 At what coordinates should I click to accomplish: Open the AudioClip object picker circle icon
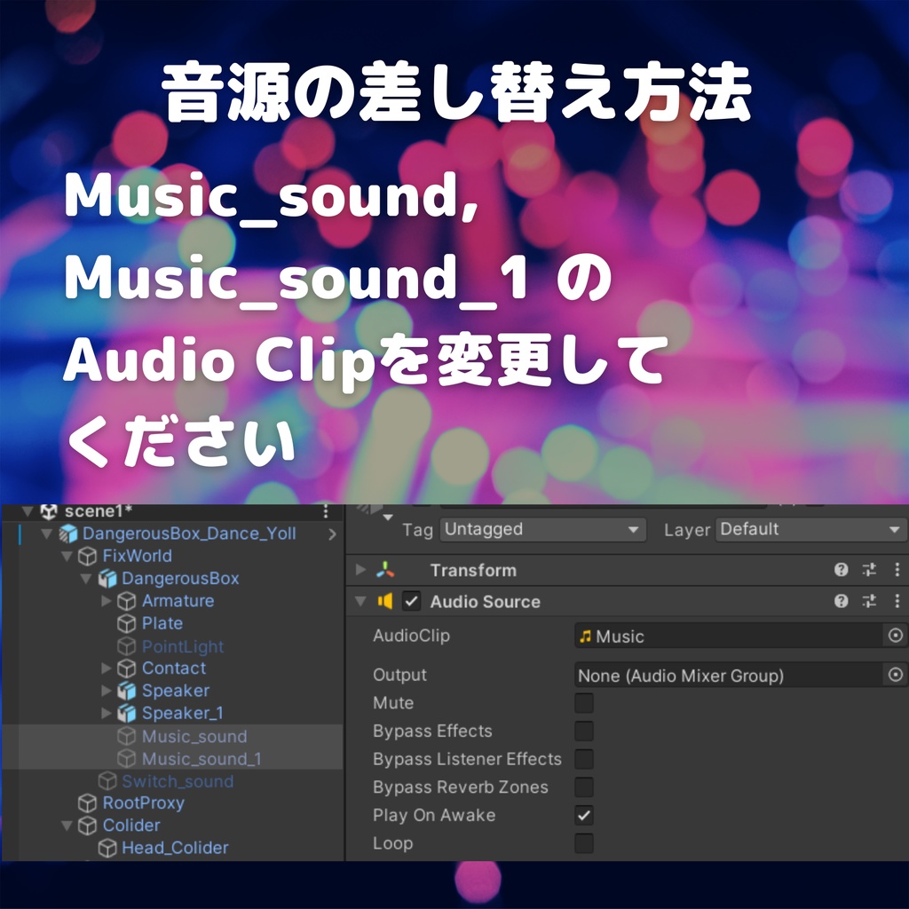click(897, 636)
